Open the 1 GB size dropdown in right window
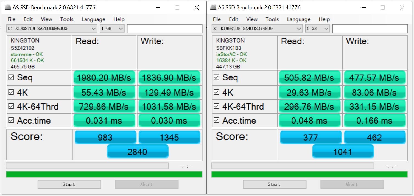Viewport: 414px width, 196px height. 317,29
